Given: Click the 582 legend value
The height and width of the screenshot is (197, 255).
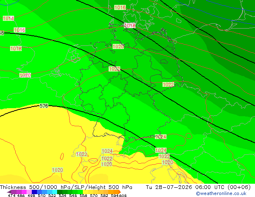Looking at the screenshot, I should (x=104, y=195).
